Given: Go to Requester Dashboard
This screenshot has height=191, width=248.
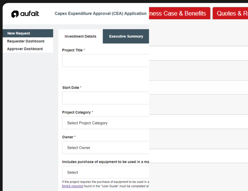Looking at the screenshot, I should pos(26,41).
